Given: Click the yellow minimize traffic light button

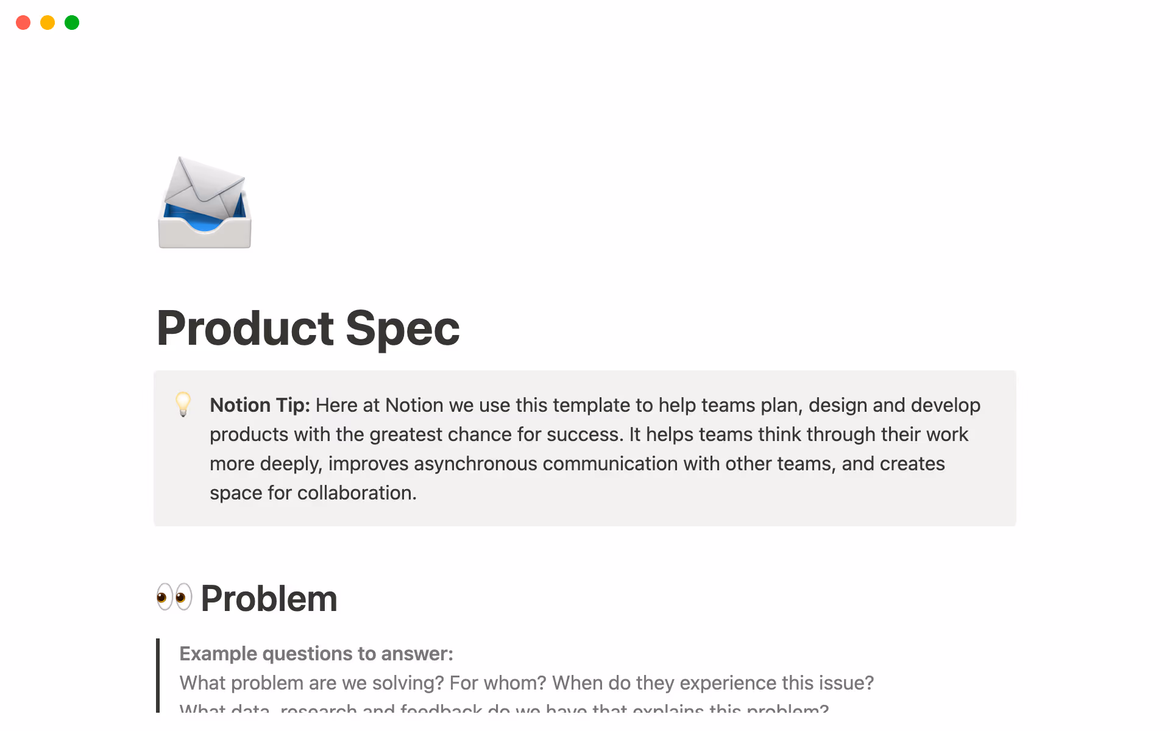Looking at the screenshot, I should tap(47, 23).
